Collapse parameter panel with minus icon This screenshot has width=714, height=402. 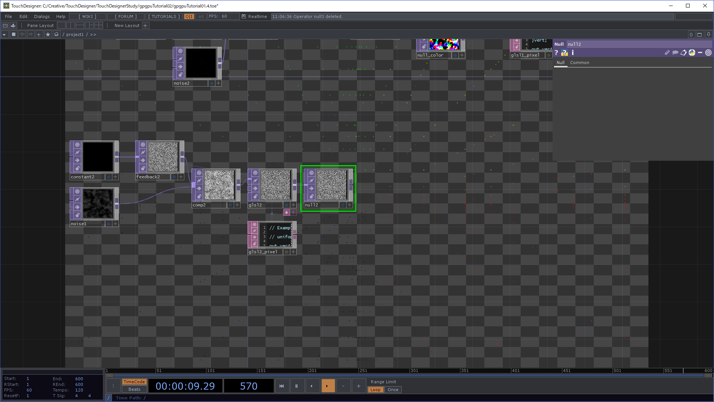pos(700,53)
